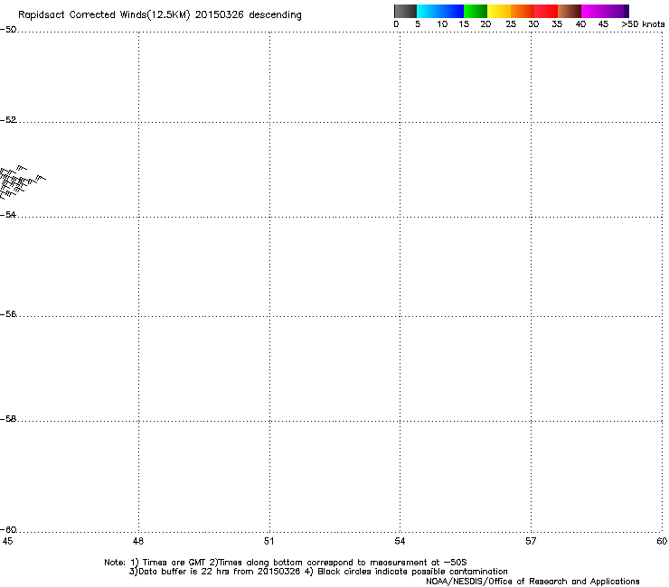Click the legend tick label '40'
This screenshot has width=669, height=587.
pyautogui.click(x=580, y=24)
